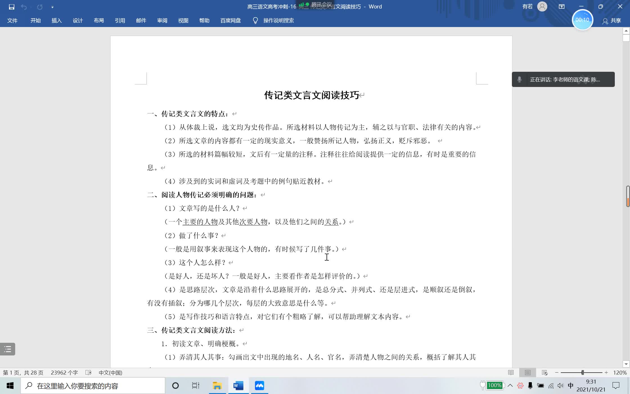Open File Explorer from the taskbar
The width and height of the screenshot is (630, 394).
click(217, 386)
